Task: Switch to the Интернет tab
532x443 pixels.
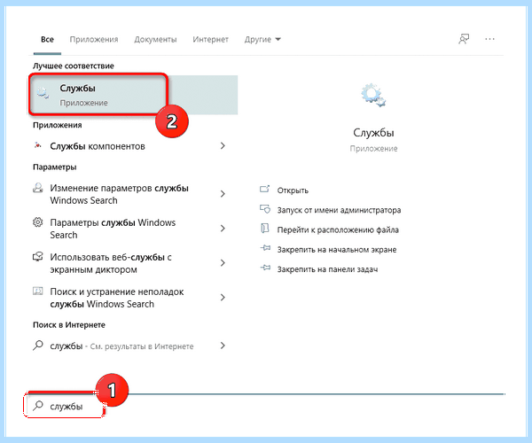Action: click(210, 39)
